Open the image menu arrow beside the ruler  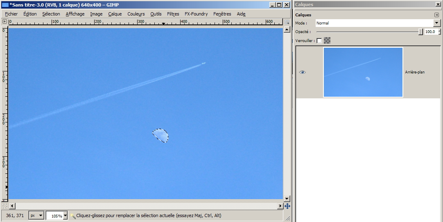(5, 22)
